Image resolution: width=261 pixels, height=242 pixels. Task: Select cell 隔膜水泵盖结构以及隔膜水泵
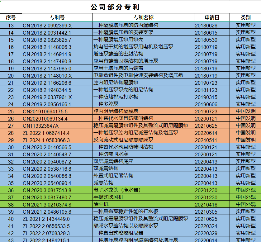(x=143, y=226)
